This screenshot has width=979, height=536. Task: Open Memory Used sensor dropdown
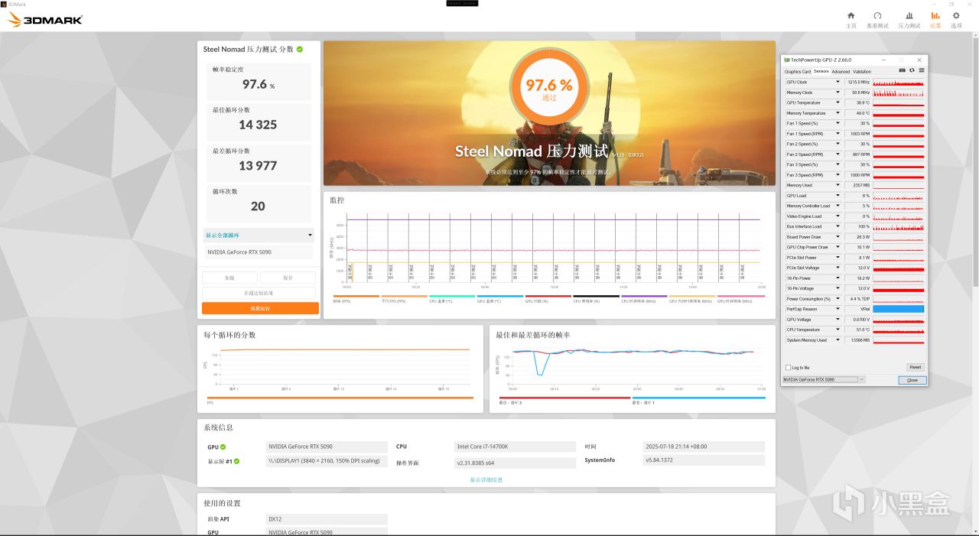[838, 185]
